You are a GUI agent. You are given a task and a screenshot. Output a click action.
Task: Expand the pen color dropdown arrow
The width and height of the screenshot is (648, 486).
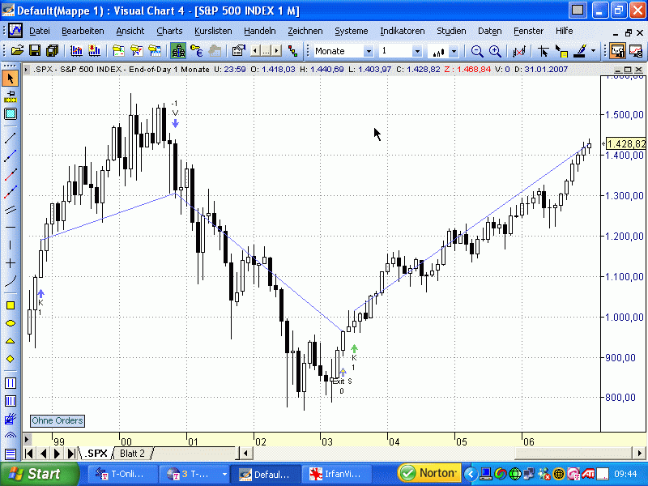[594, 51]
